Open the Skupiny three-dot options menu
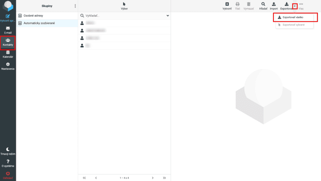The height and width of the screenshot is (181, 321). [75, 6]
